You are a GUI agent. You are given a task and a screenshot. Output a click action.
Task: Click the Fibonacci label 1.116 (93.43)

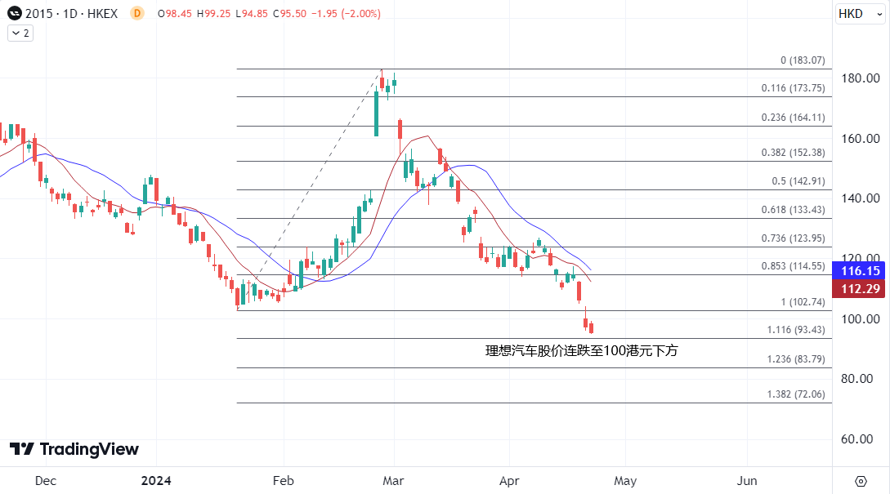[x=796, y=330]
